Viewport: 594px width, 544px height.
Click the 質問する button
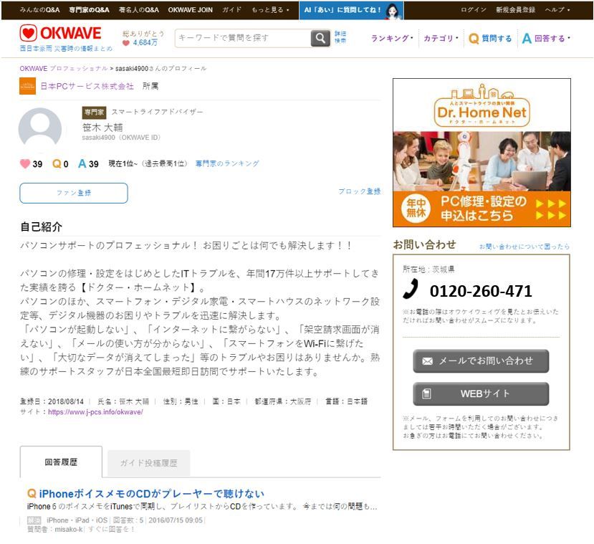490,38
